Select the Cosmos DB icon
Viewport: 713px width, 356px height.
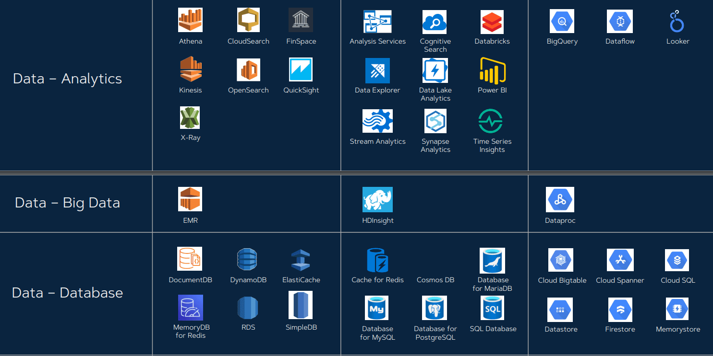click(435, 259)
